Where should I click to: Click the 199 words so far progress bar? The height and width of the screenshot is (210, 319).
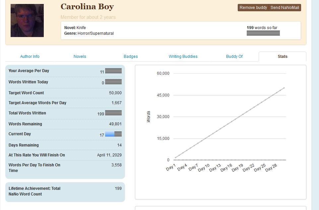263,33
